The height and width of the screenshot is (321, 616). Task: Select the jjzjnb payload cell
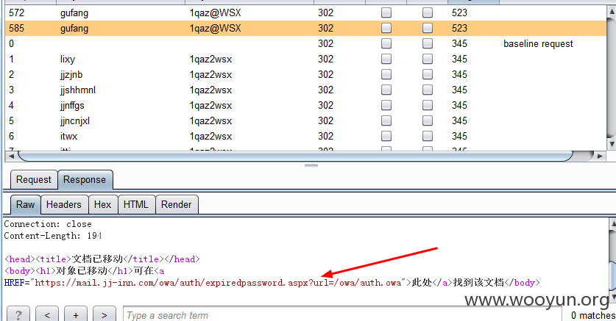coord(71,74)
